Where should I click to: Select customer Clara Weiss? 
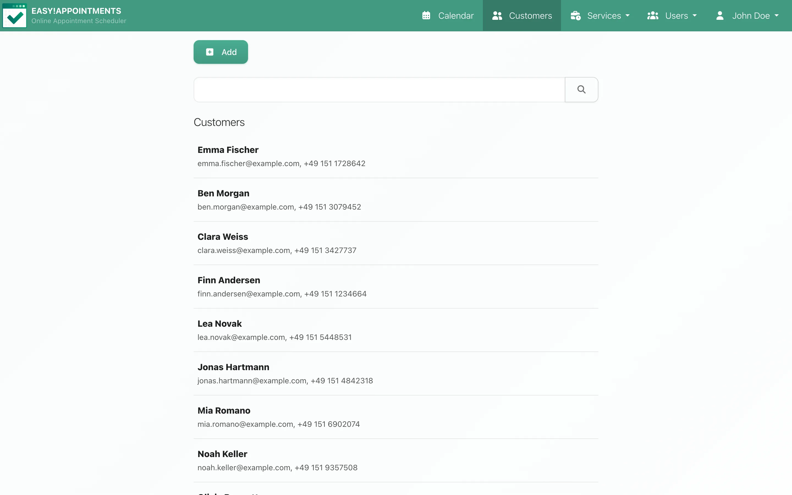point(396,243)
